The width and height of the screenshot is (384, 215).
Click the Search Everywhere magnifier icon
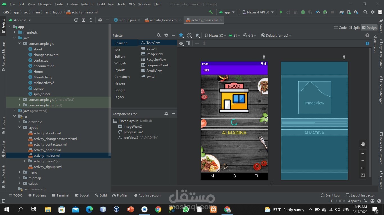click(x=365, y=12)
